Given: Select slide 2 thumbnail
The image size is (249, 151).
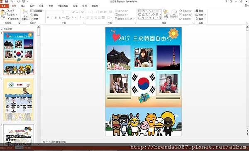Looking at the screenshot, I should (x=19, y=100).
